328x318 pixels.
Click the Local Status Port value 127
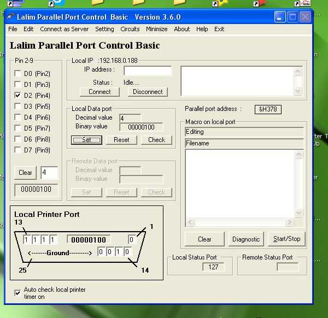[213, 267]
